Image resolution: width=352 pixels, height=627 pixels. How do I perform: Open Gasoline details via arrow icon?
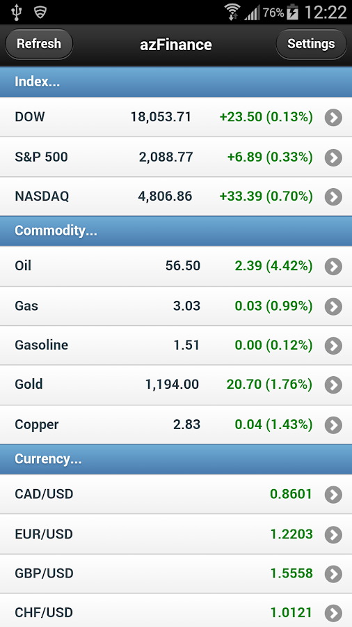click(x=333, y=346)
